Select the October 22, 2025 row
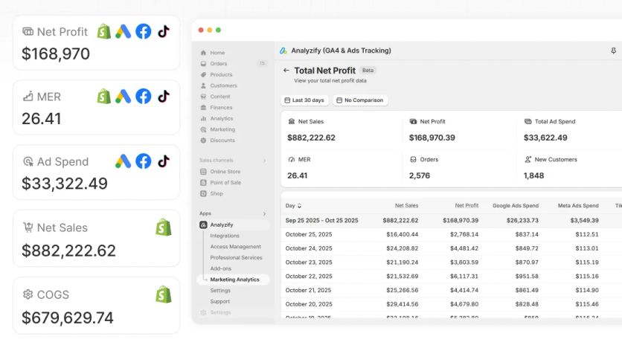 (452, 277)
